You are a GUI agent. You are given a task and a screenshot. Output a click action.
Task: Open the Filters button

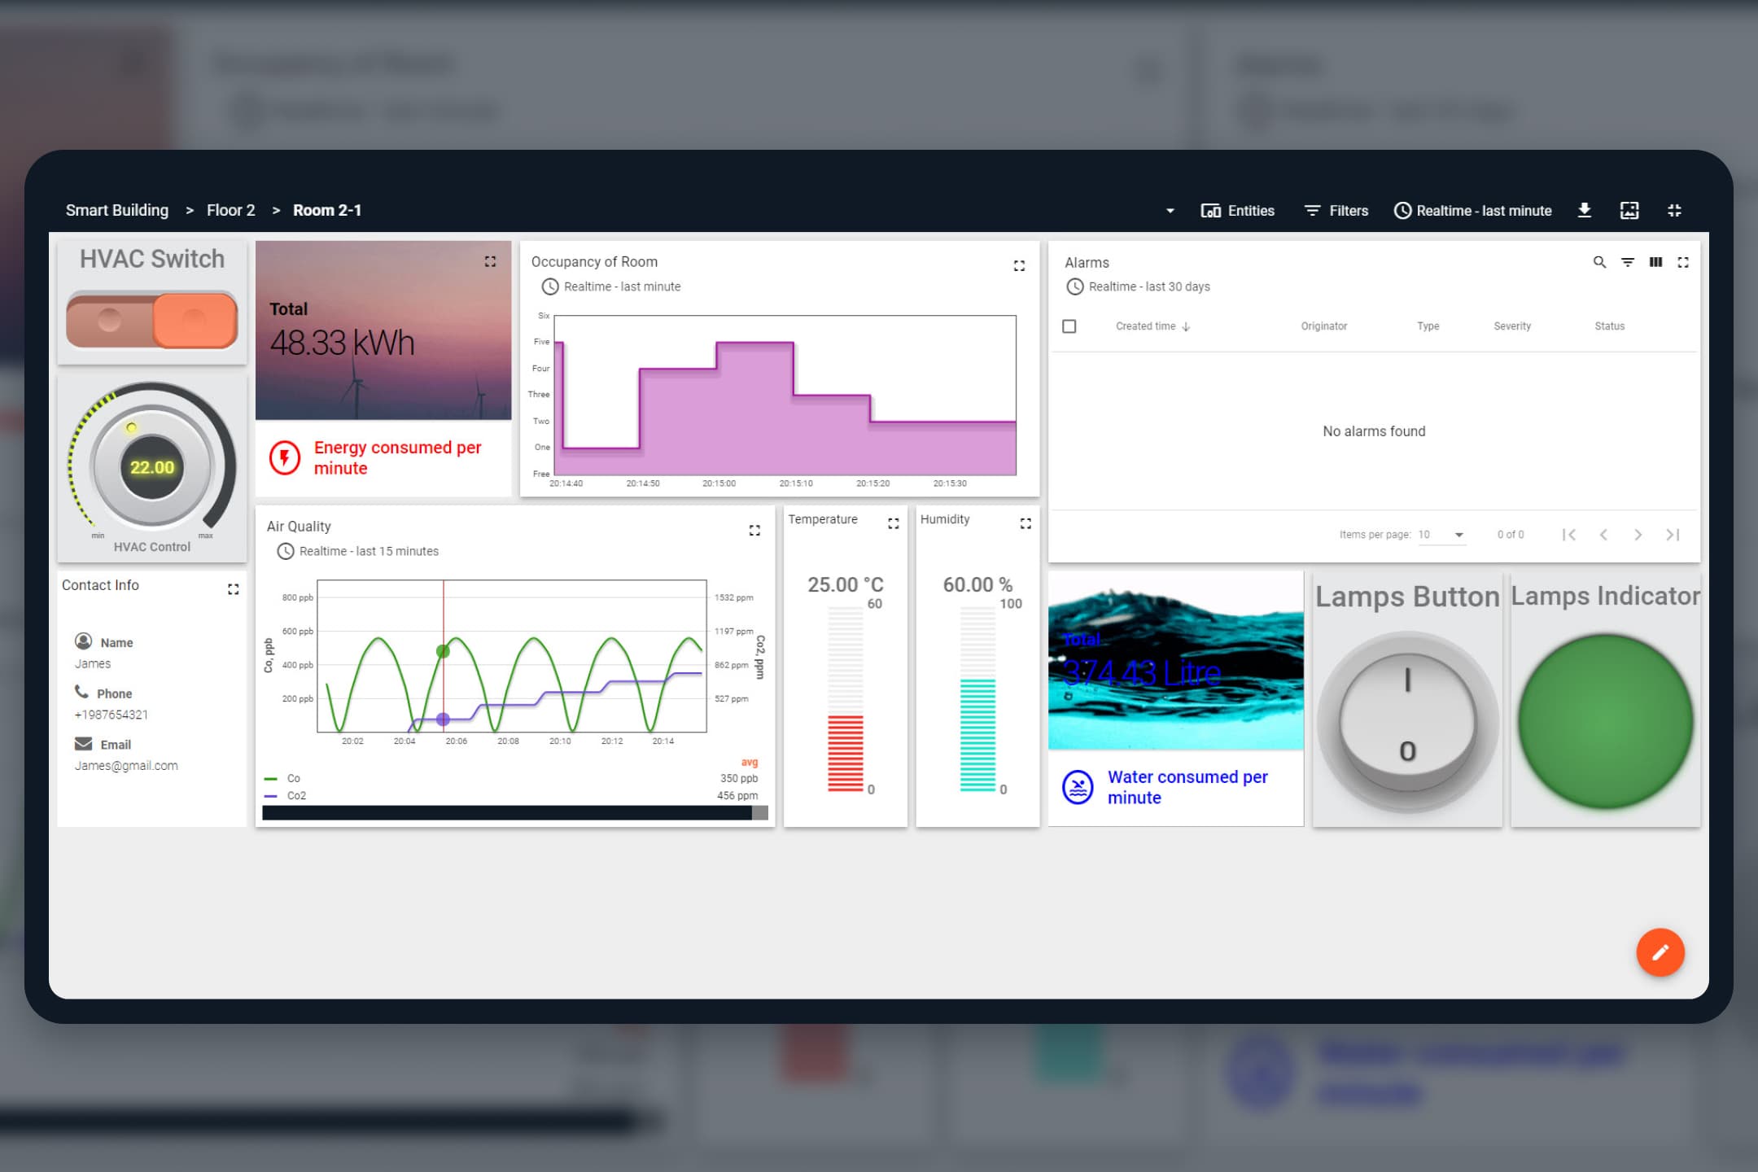pyautogui.click(x=1336, y=211)
